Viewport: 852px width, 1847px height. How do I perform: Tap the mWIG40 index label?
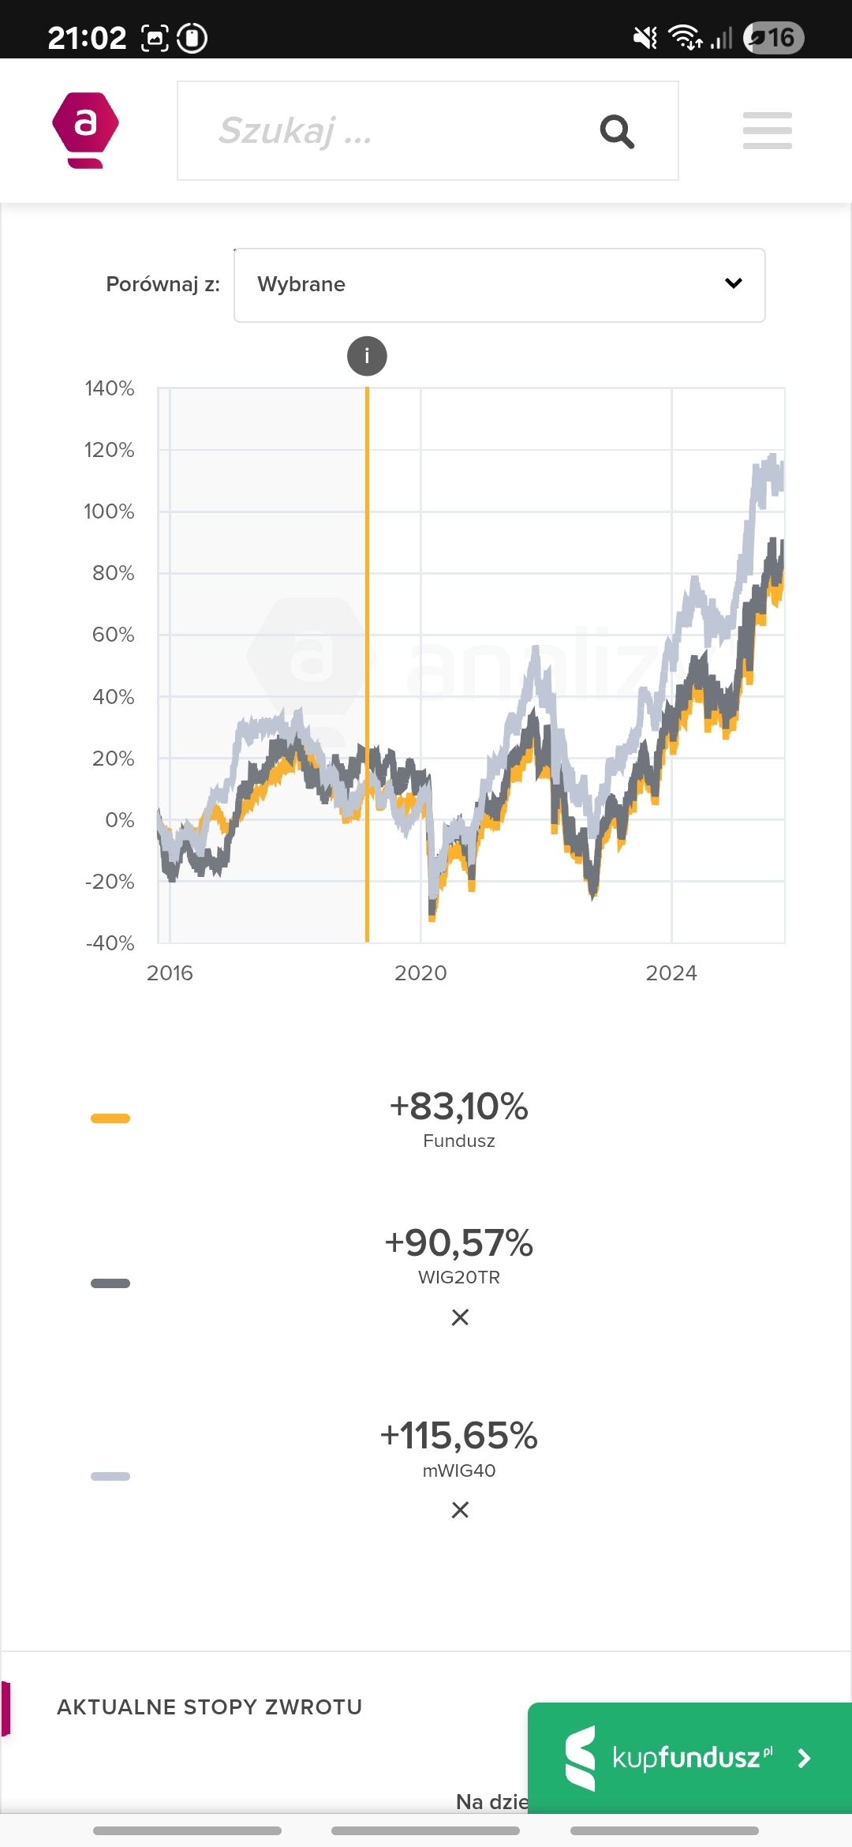pyautogui.click(x=459, y=1470)
